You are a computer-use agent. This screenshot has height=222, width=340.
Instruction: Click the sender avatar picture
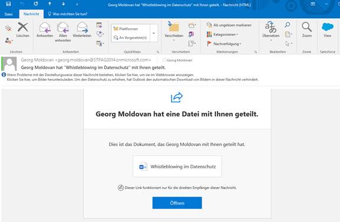[x=9, y=64]
